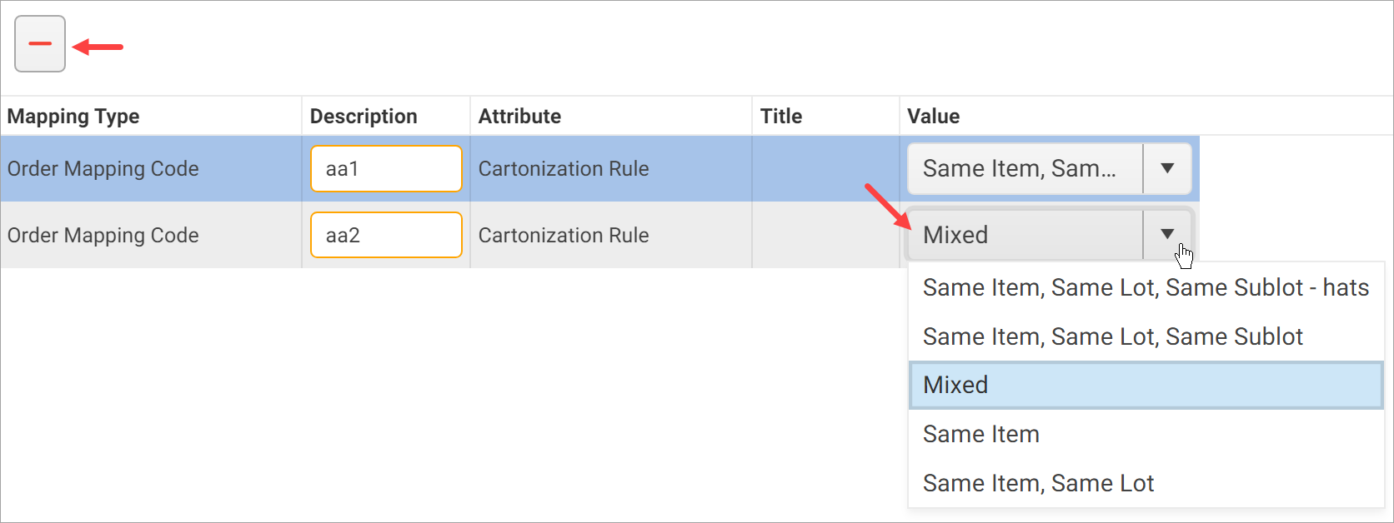Click the aa2 description field
The image size is (1394, 523).
pos(386,235)
